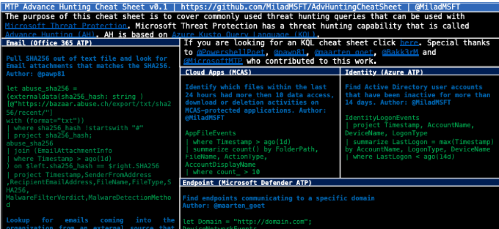Click 'Find Active Directory user accounts' description

point(414,87)
